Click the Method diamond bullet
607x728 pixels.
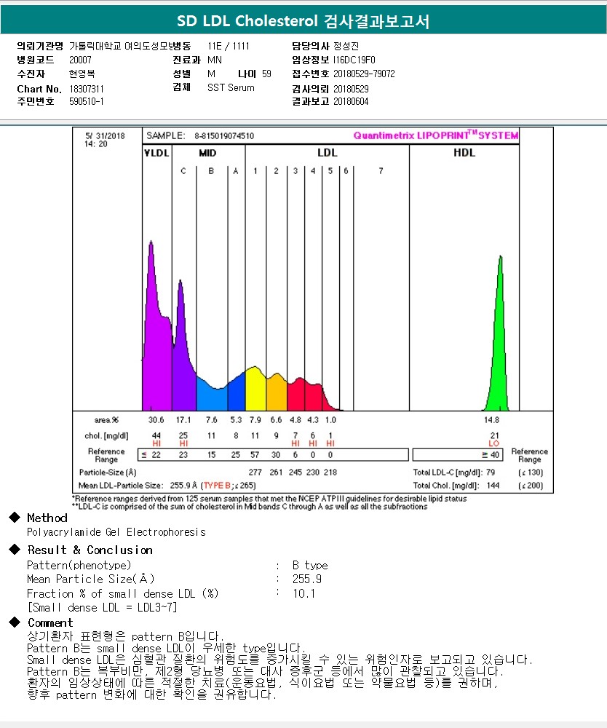tap(15, 517)
